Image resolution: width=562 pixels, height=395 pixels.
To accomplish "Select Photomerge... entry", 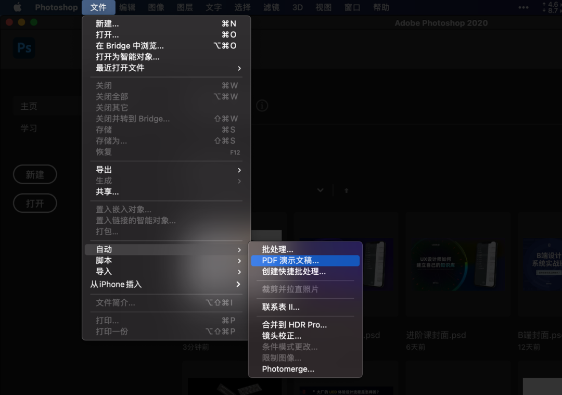I will coord(305,369).
